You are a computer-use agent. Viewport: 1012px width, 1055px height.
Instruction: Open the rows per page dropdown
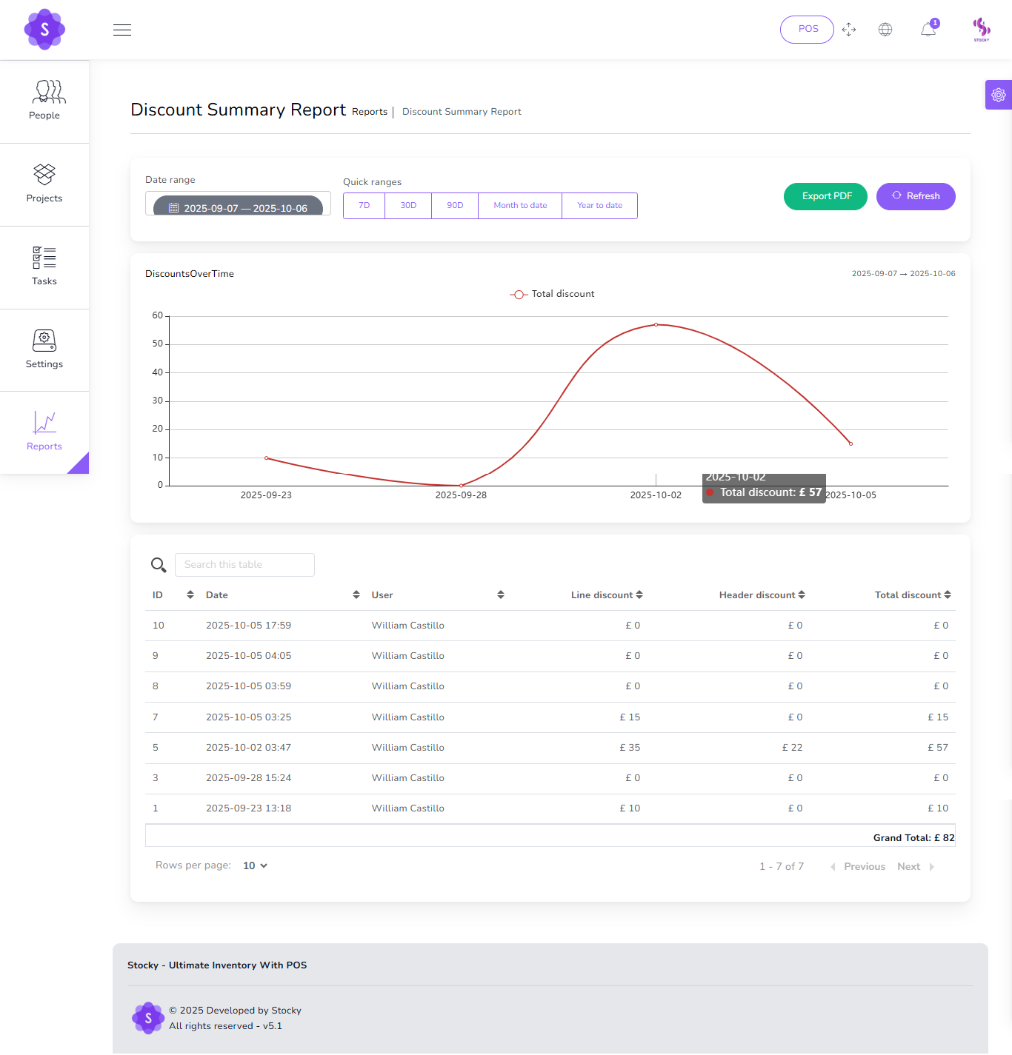pos(254,865)
